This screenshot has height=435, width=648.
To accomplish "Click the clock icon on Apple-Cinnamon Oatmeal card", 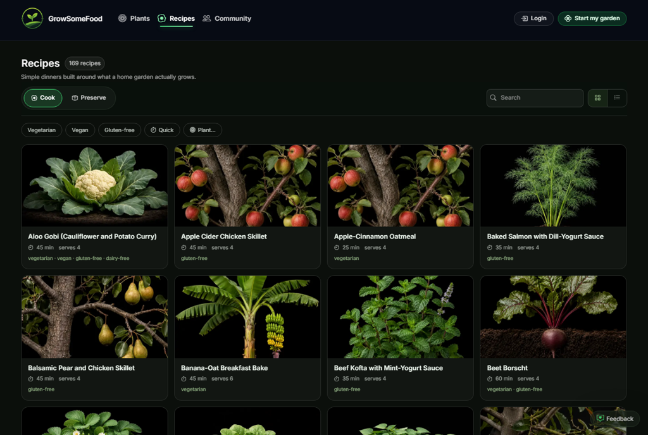I will (x=337, y=248).
